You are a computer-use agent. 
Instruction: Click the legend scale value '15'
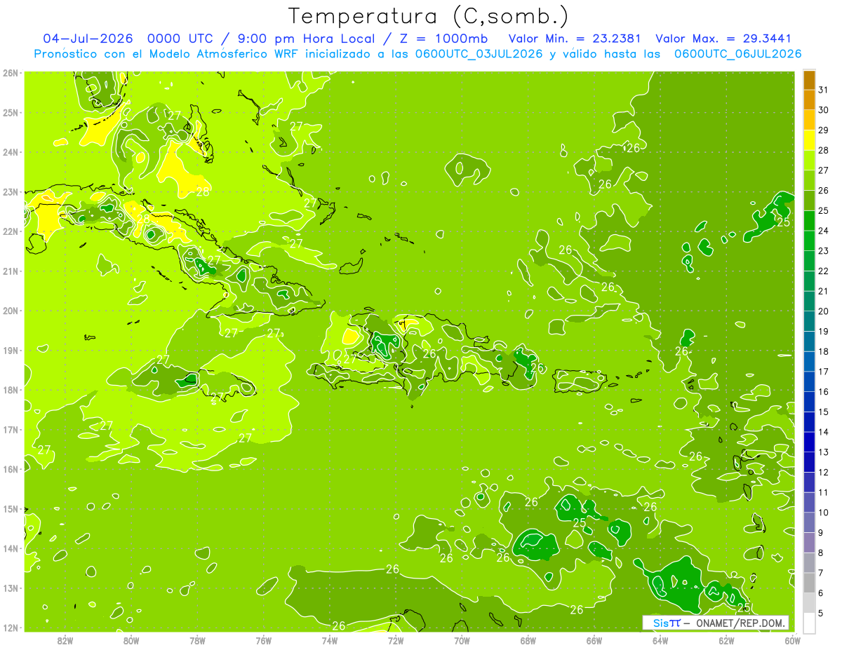click(824, 412)
